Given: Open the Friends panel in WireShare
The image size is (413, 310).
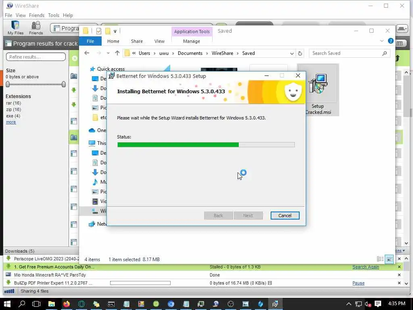Looking at the screenshot, I should (36, 28).
